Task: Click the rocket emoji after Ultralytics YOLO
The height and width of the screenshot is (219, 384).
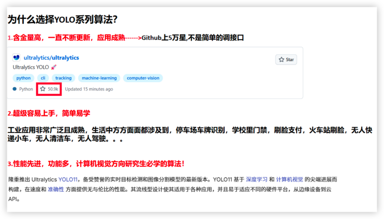Action: [54, 67]
